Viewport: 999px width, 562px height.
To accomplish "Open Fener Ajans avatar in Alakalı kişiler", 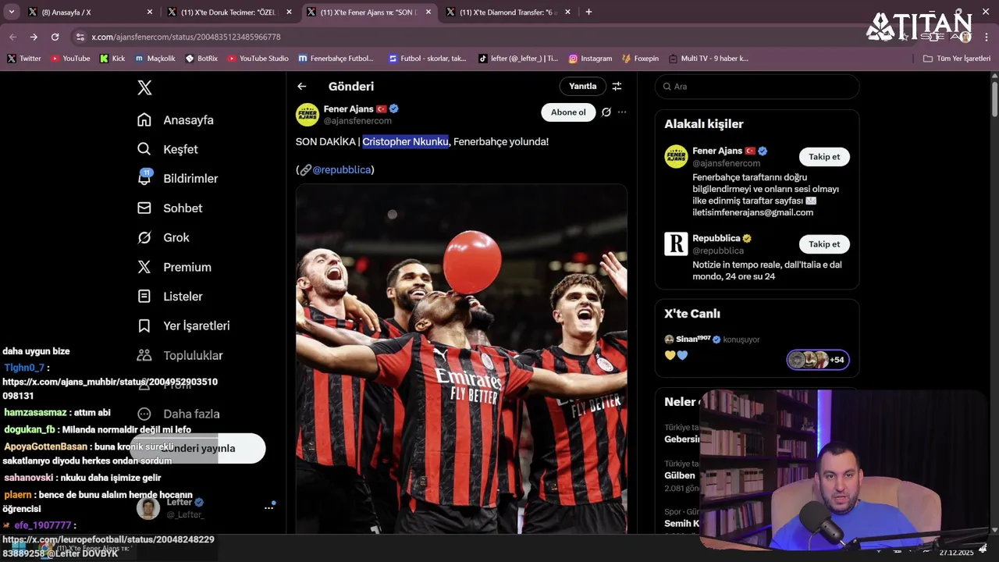I will [x=676, y=156].
